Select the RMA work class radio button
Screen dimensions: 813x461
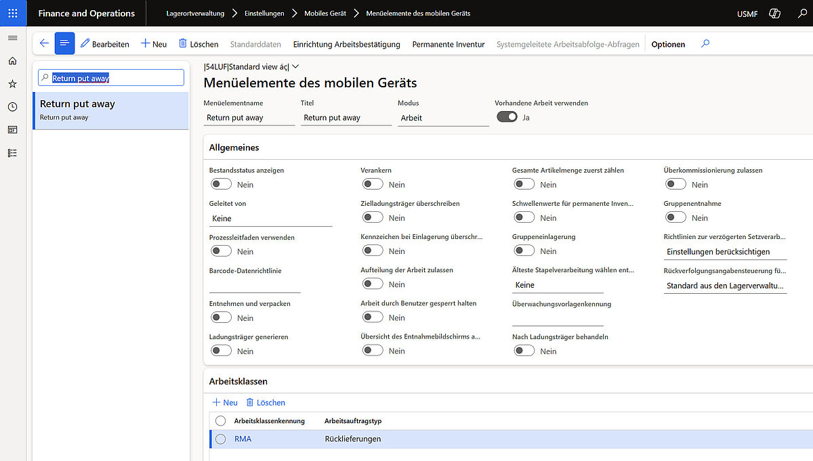coord(220,439)
